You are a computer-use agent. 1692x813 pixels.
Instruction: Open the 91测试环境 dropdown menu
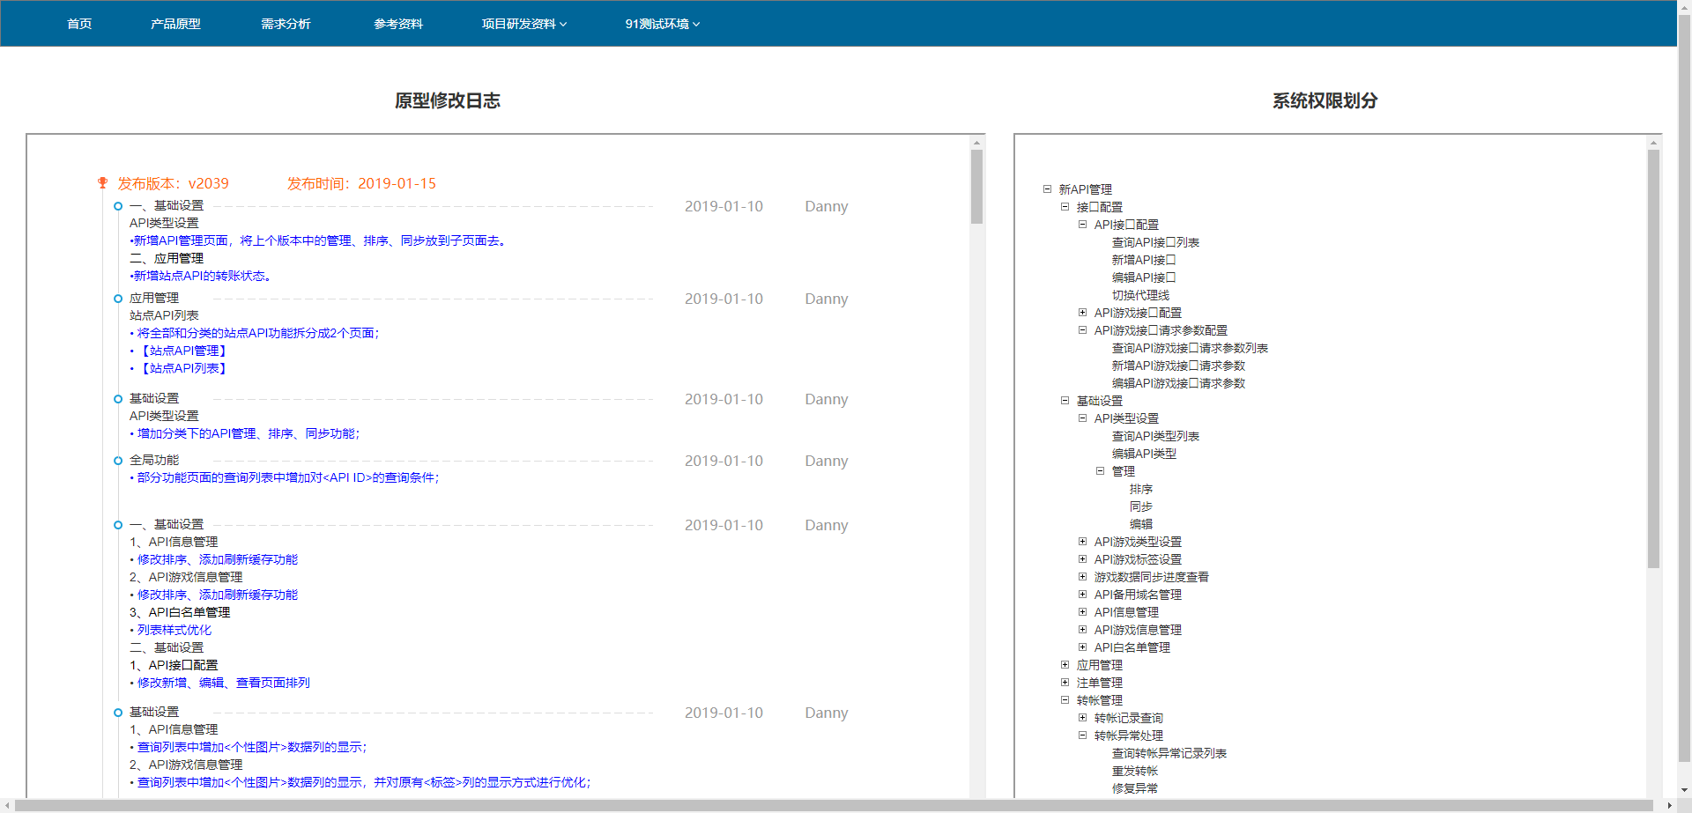pyautogui.click(x=663, y=24)
